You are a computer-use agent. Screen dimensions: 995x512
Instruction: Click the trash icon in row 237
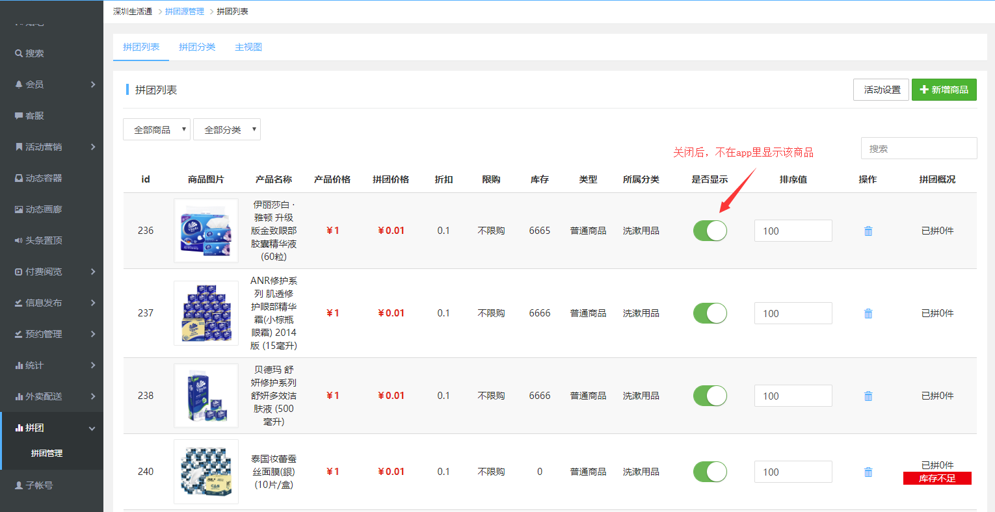[x=868, y=313]
